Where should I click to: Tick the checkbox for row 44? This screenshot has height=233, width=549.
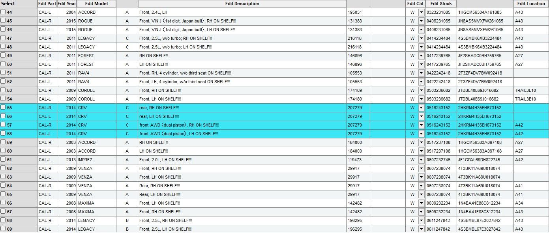coord(3,12)
